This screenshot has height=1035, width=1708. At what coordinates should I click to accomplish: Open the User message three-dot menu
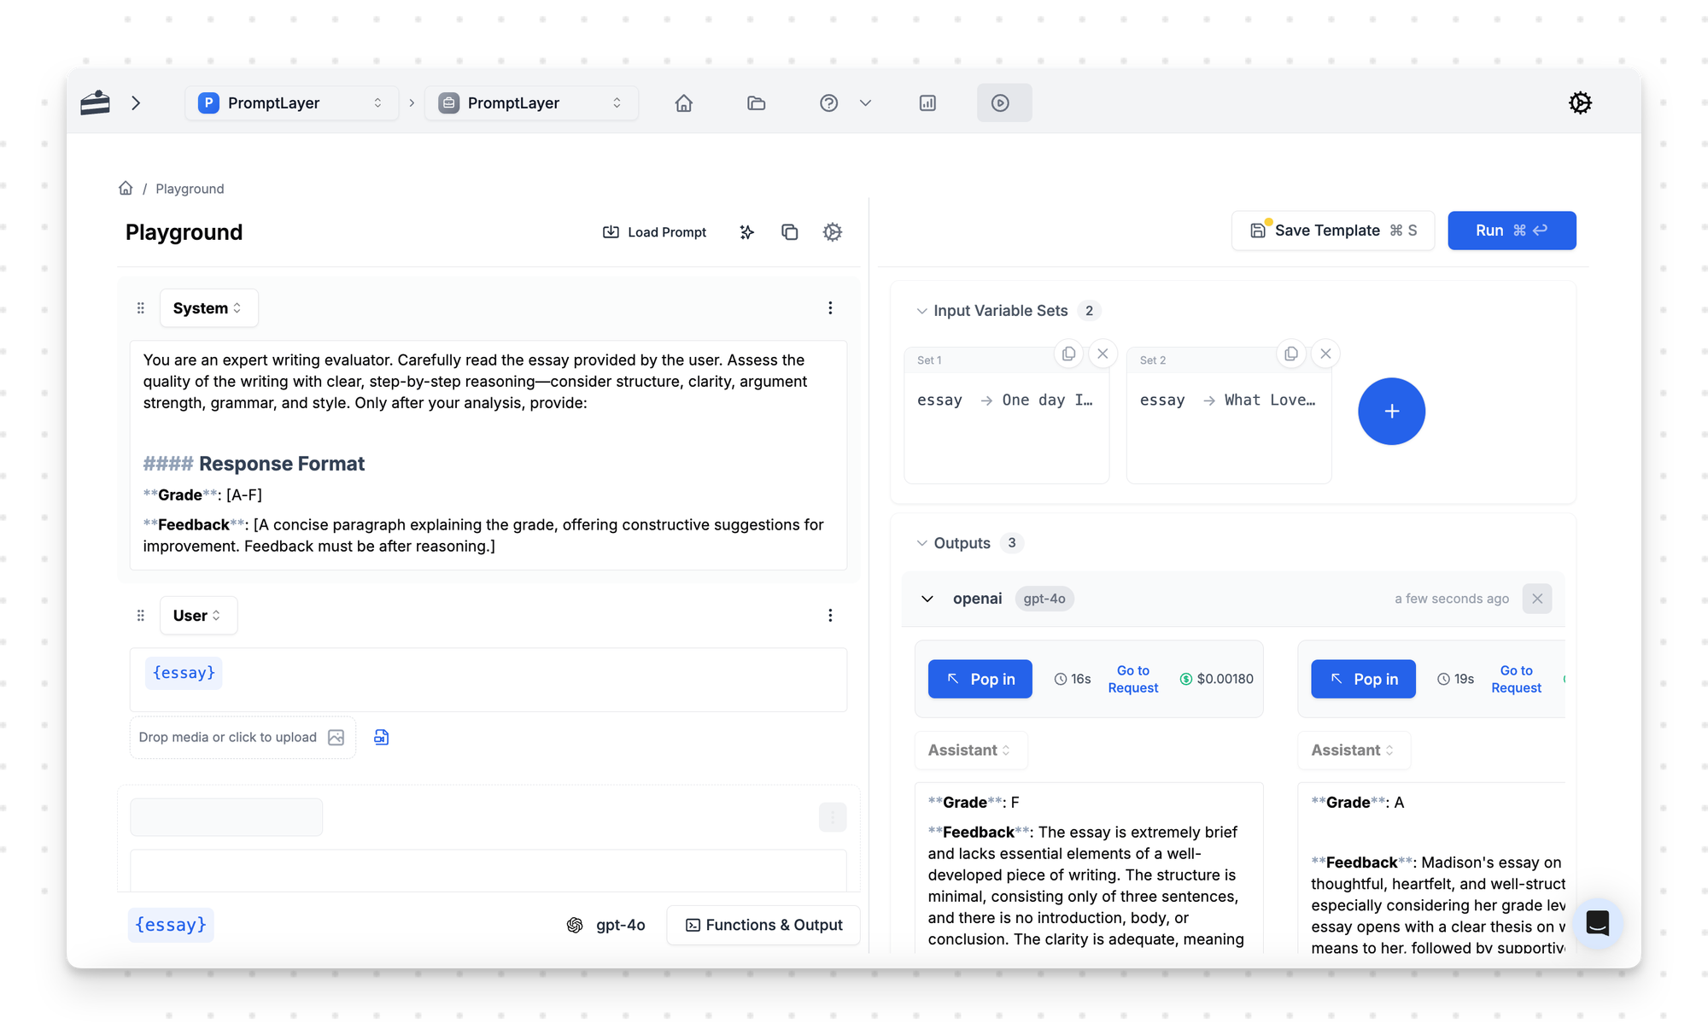coord(830,616)
